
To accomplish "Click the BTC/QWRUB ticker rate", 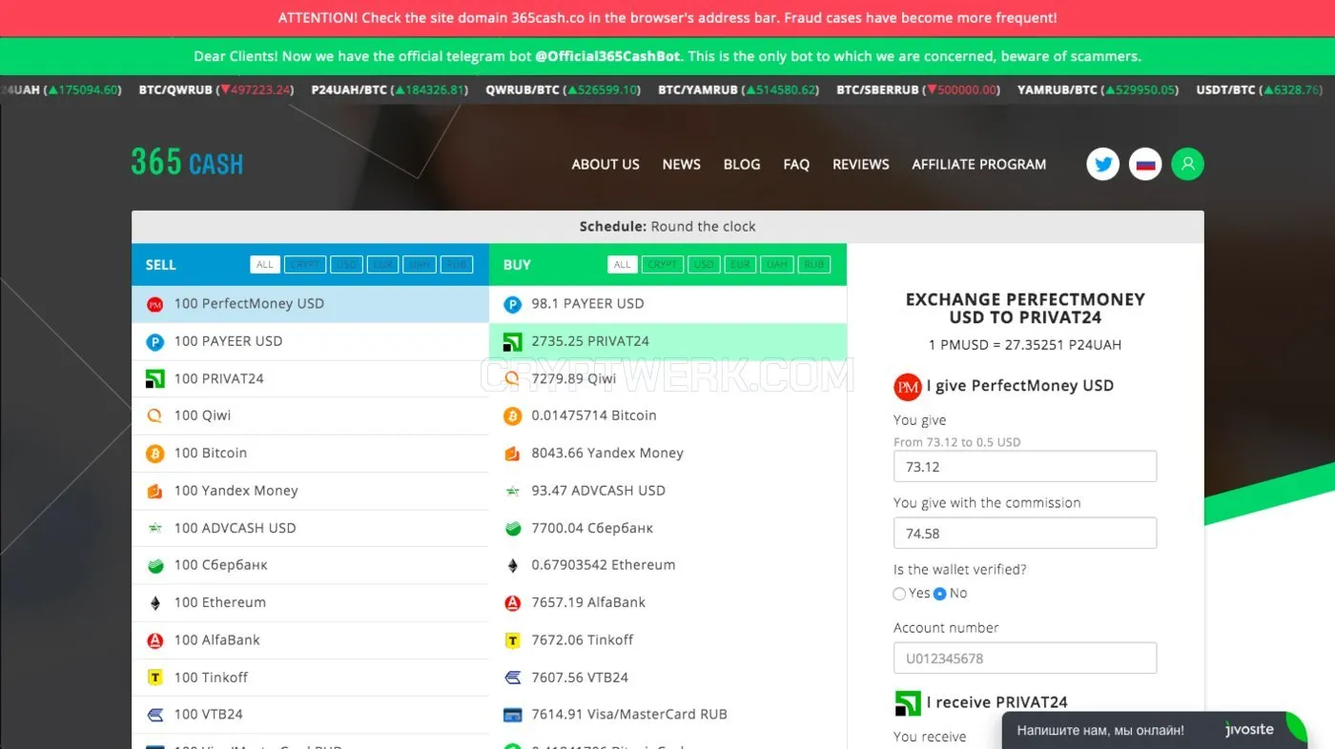I will pyautogui.click(x=216, y=91).
